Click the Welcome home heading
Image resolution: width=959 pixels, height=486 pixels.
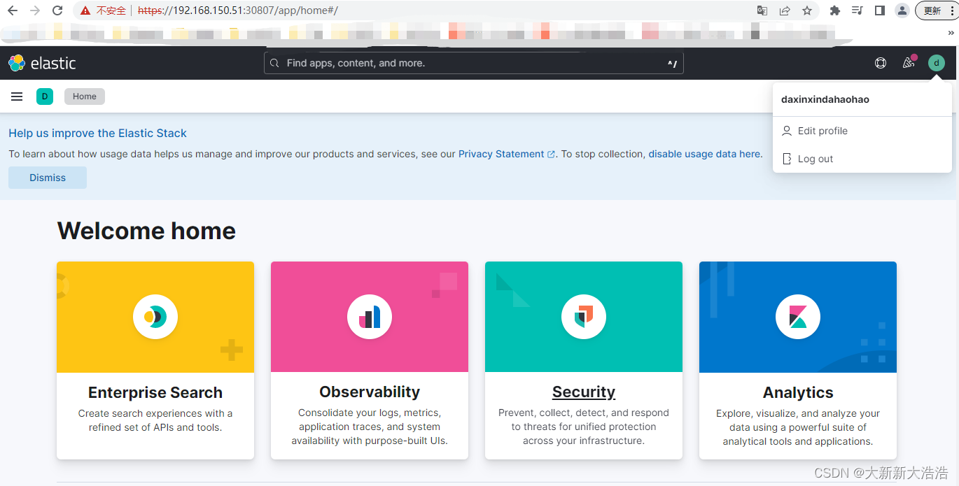click(146, 231)
